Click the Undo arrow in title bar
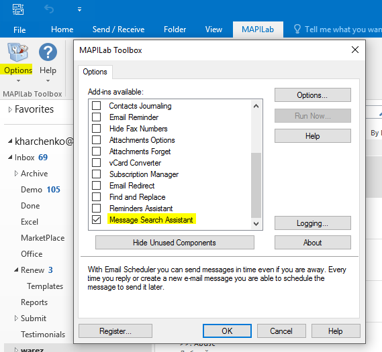 click(x=49, y=9)
